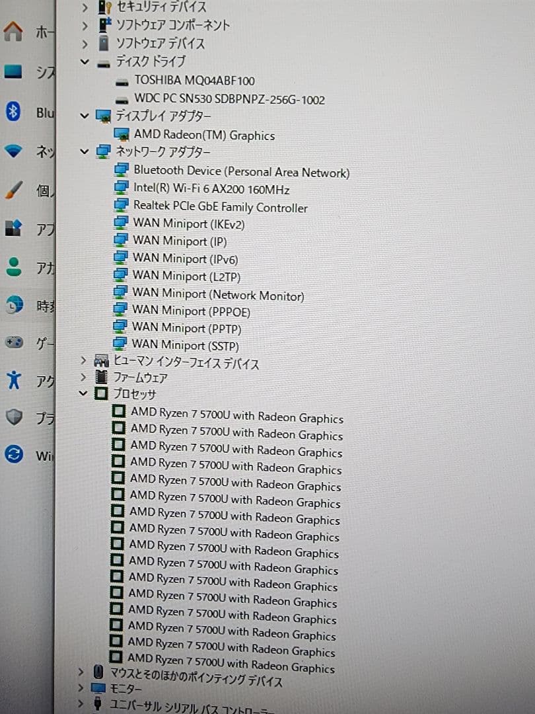Expand the ソフトウェア デバイス category
Screen dimensions: 535x714
click(85, 44)
